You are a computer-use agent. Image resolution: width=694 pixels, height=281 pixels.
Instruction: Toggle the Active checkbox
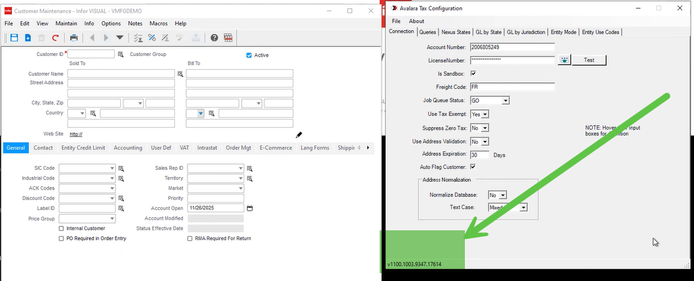[249, 55]
